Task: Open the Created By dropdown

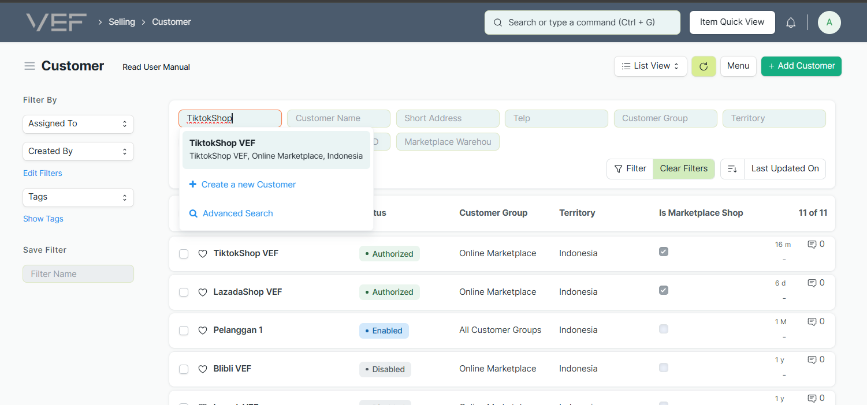Action: tap(78, 151)
